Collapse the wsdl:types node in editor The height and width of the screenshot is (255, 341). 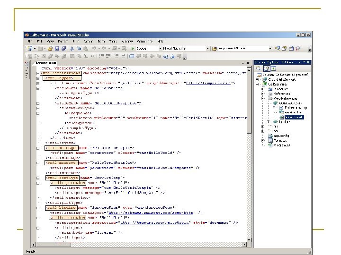click(38, 78)
